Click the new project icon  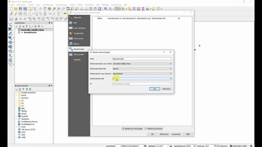tap(11, 9)
